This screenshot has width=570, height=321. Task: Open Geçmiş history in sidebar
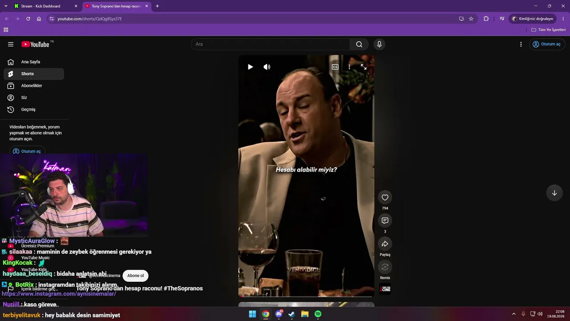point(34,110)
